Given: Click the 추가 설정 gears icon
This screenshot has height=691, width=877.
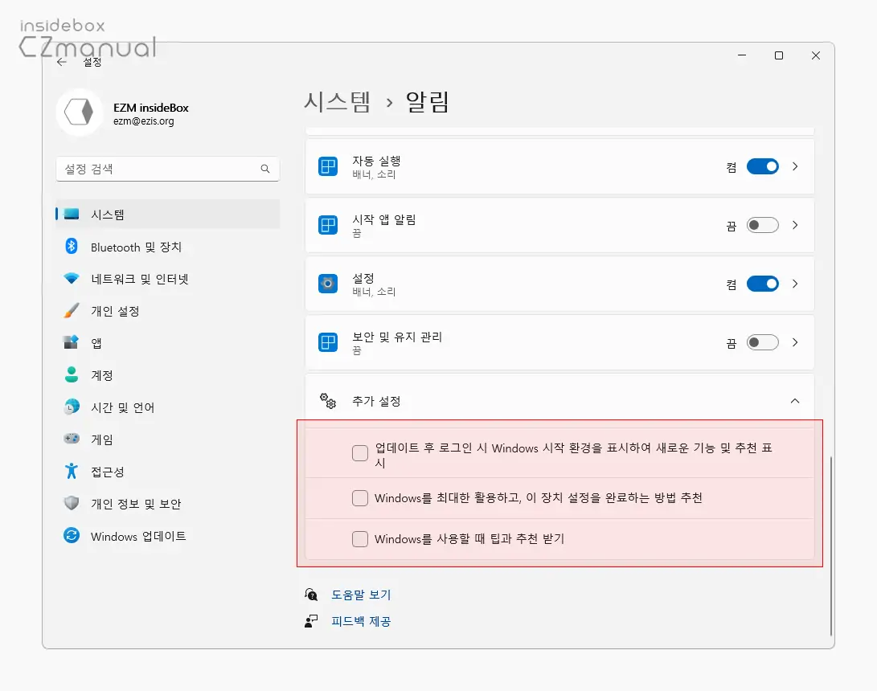Looking at the screenshot, I should pos(326,400).
